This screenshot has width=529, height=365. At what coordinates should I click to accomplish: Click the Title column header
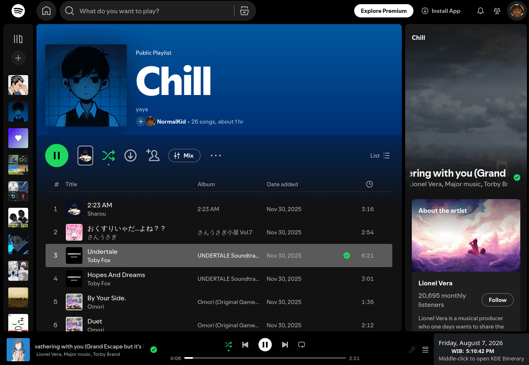[71, 184]
